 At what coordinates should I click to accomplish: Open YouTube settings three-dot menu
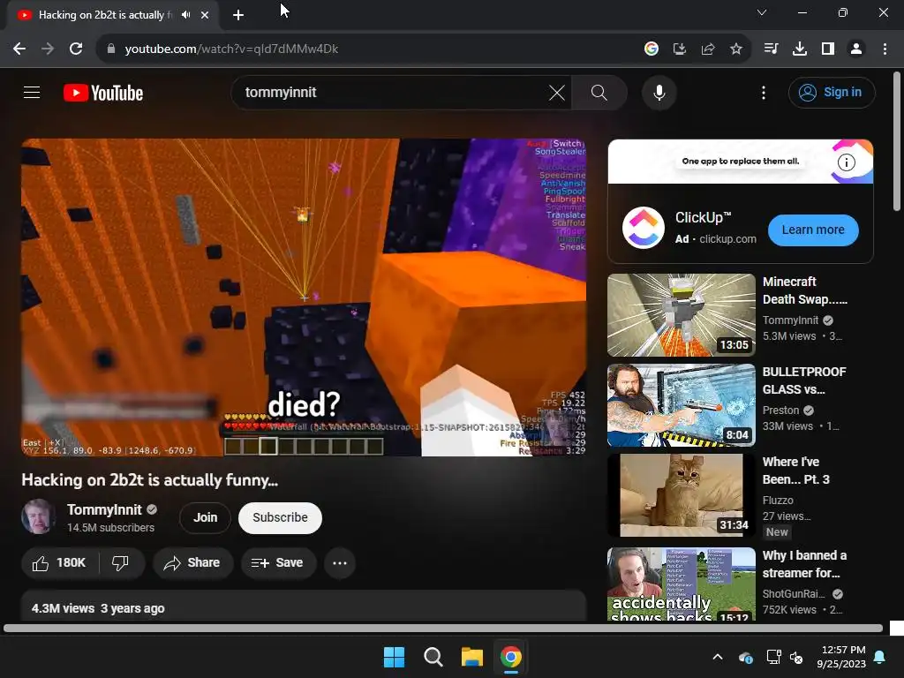[764, 92]
